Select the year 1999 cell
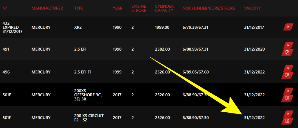This screenshot has height=128, width=298. click(117, 72)
